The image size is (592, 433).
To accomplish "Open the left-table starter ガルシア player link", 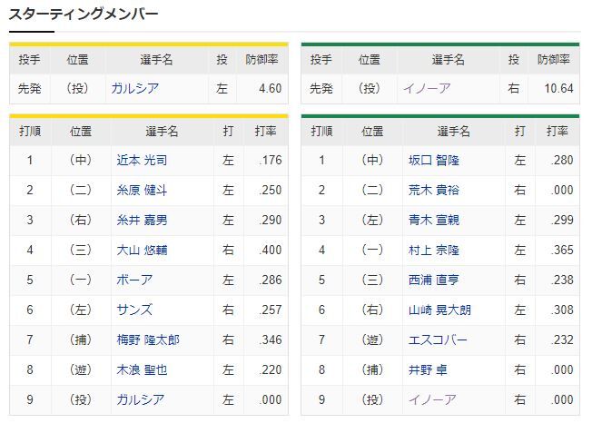I will coord(134,88).
